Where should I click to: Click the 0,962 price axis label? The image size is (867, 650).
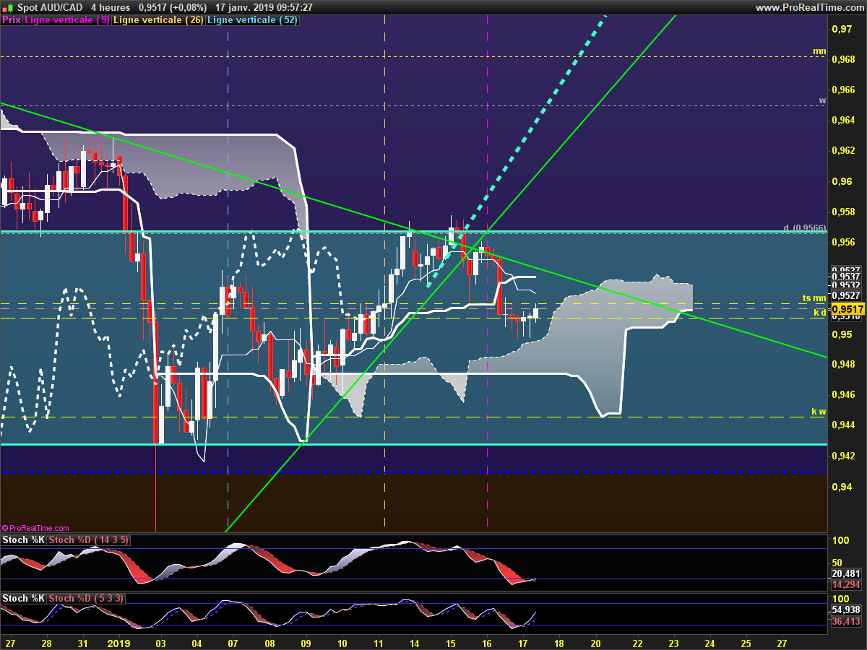coord(843,151)
